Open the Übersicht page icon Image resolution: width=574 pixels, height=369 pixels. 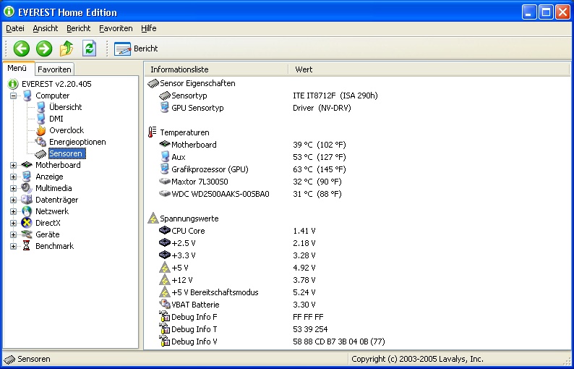[41, 107]
